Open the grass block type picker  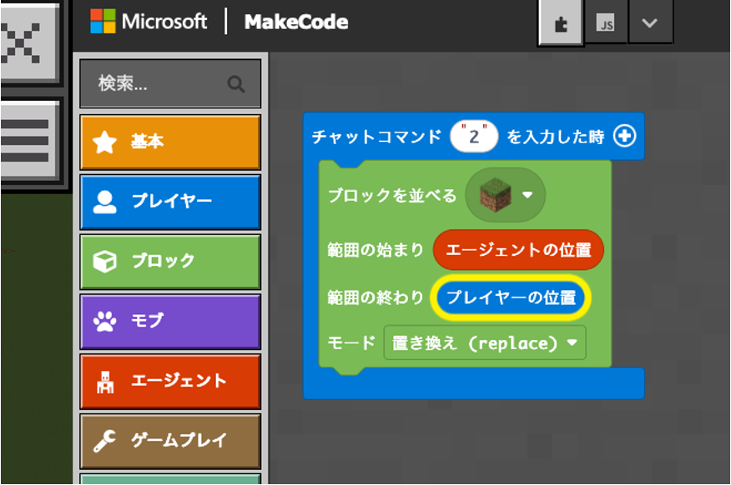point(506,194)
